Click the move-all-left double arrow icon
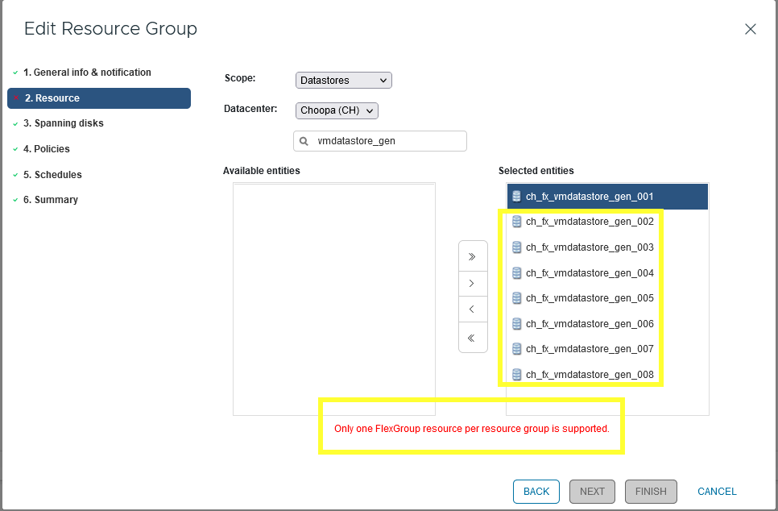This screenshot has width=778, height=511. point(473,338)
